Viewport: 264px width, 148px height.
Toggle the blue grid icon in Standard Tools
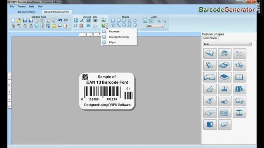point(36,25)
